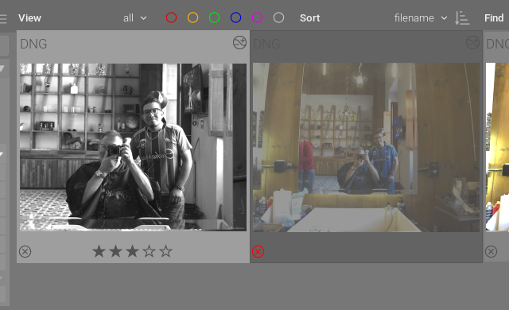Screen dimensions: 509x310
Task: Filter by gray color label
Action: 278,17
